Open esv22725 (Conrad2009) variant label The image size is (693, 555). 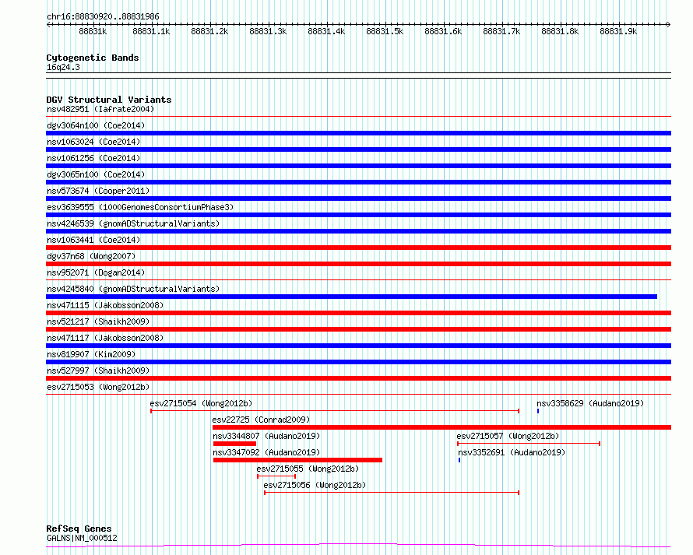(x=261, y=420)
